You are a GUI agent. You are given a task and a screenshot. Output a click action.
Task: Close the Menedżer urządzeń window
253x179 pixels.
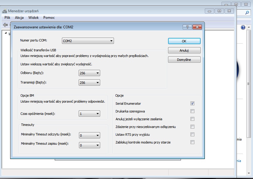pyautogui.click(x=229, y=11)
